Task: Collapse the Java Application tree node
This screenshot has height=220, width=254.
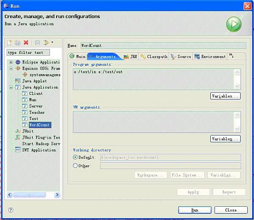Action: click(x=11, y=88)
